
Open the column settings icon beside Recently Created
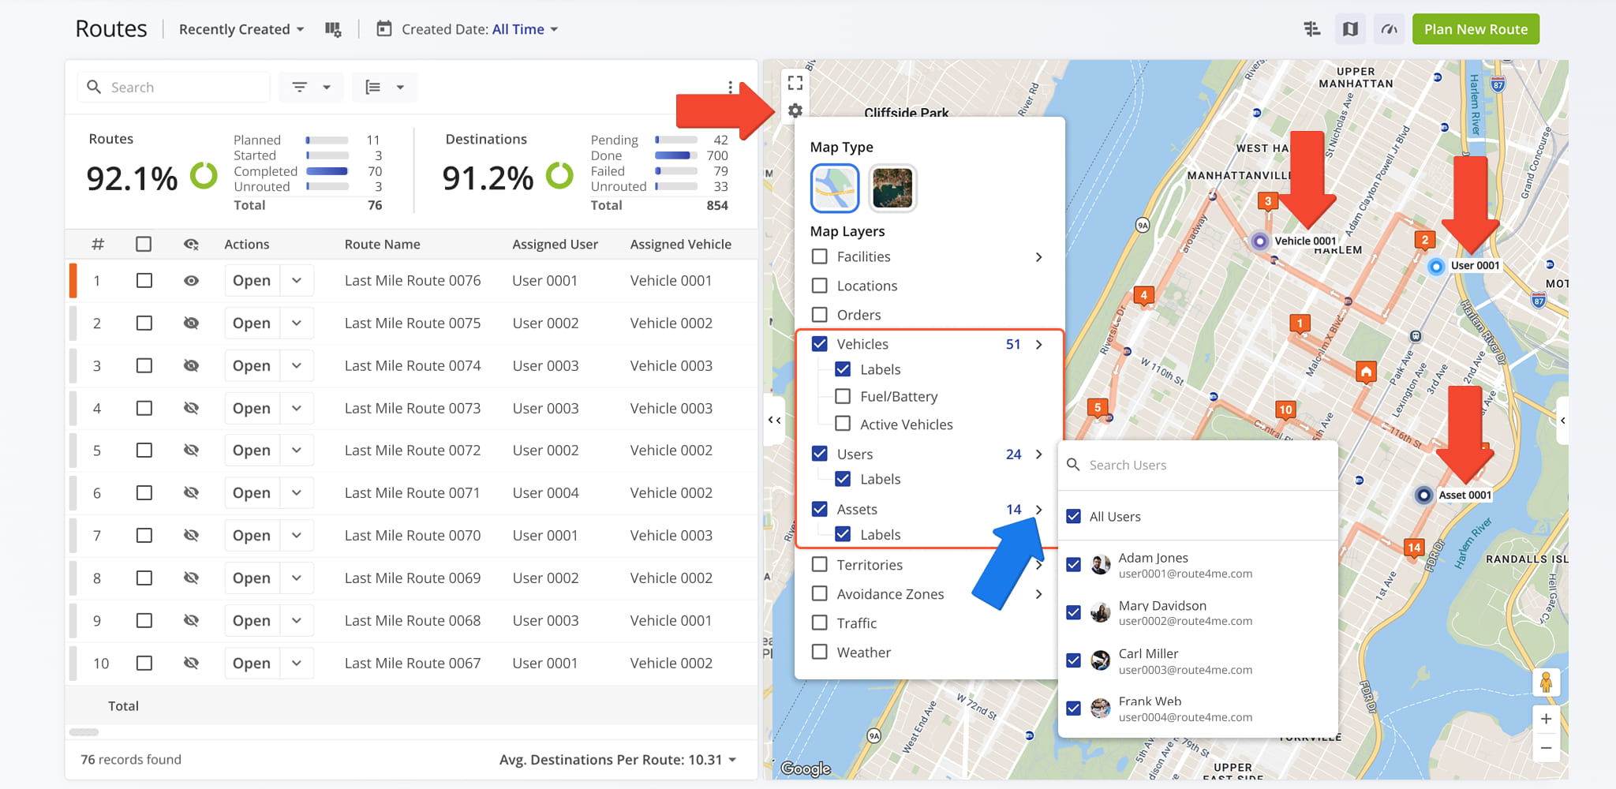click(x=333, y=29)
